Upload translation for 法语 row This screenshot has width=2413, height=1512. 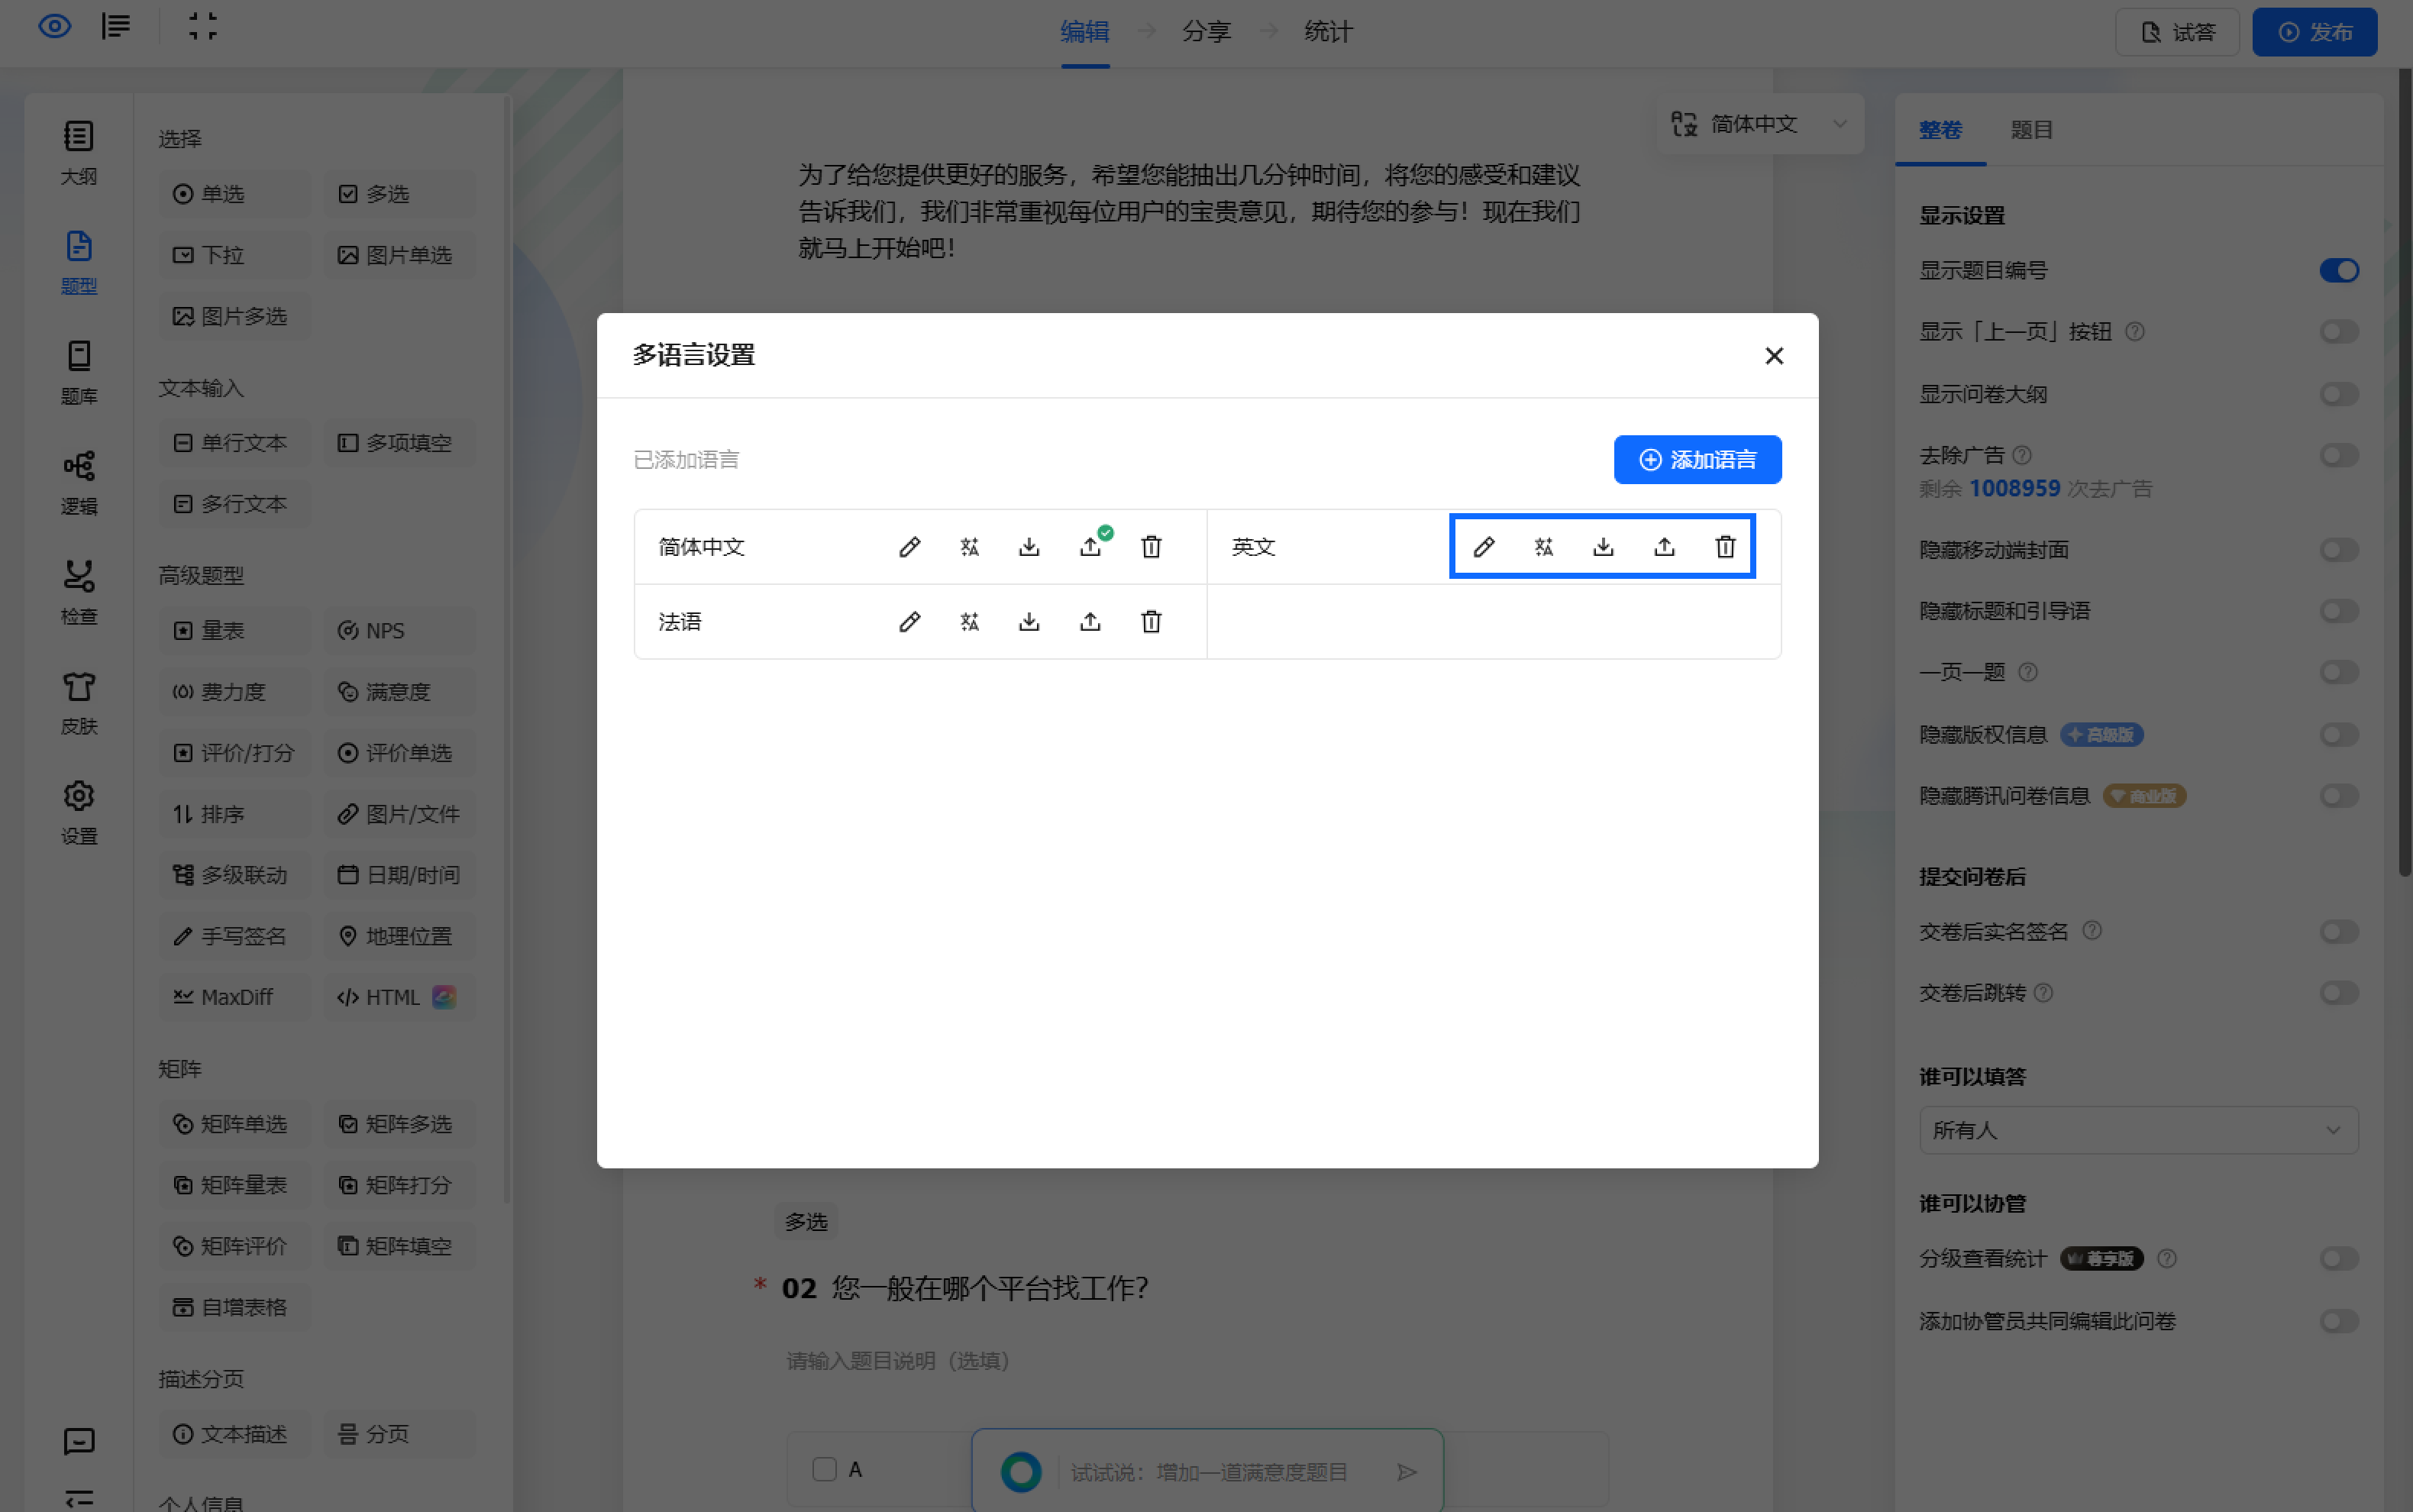click(x=1090, y=622)
